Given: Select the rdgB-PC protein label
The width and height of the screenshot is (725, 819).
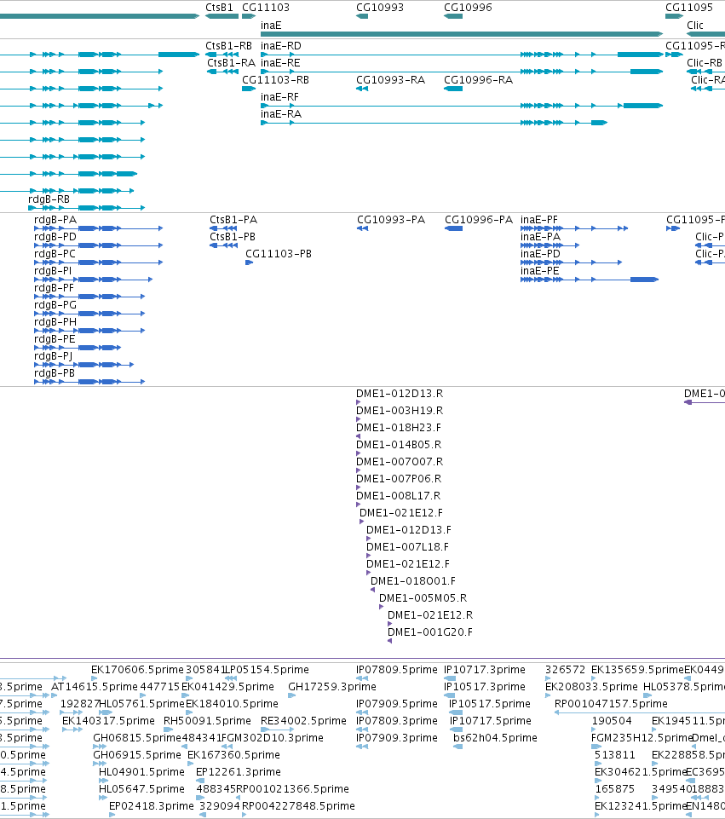Looking at the screenshot, I should click(x=55, y=254).
